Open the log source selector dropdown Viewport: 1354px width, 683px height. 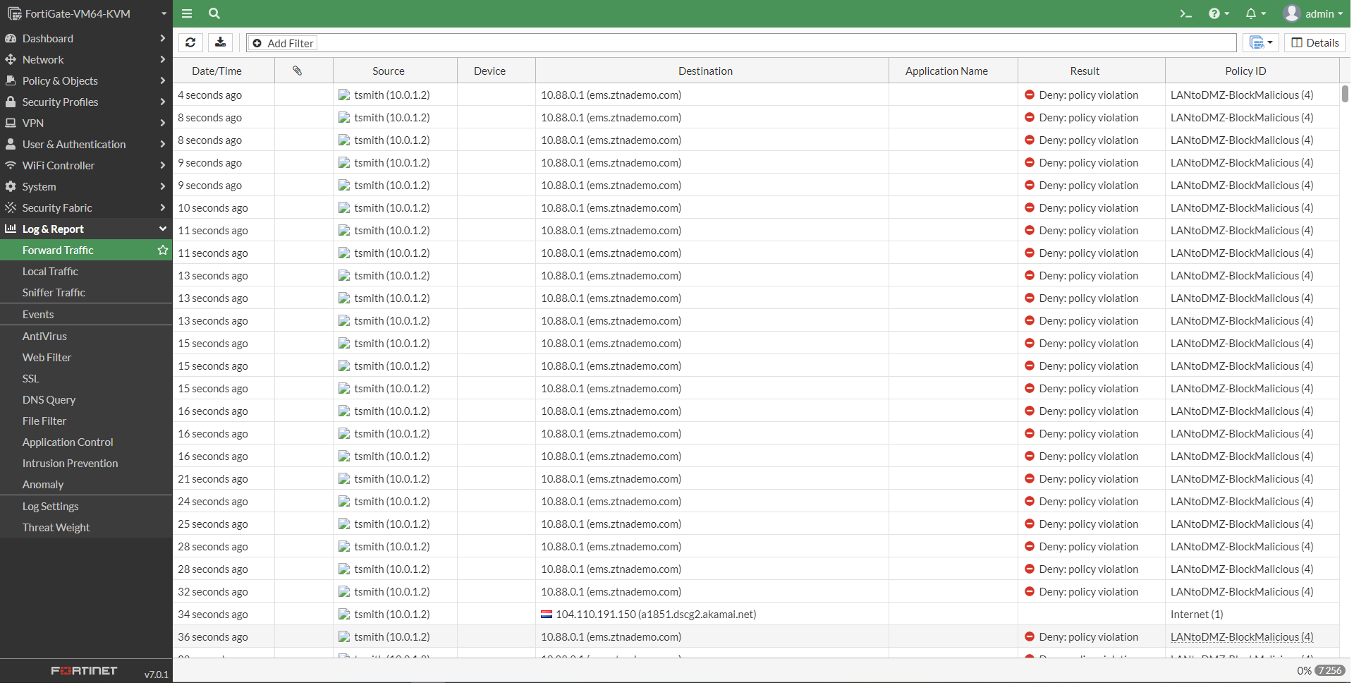click(1261, 42)
